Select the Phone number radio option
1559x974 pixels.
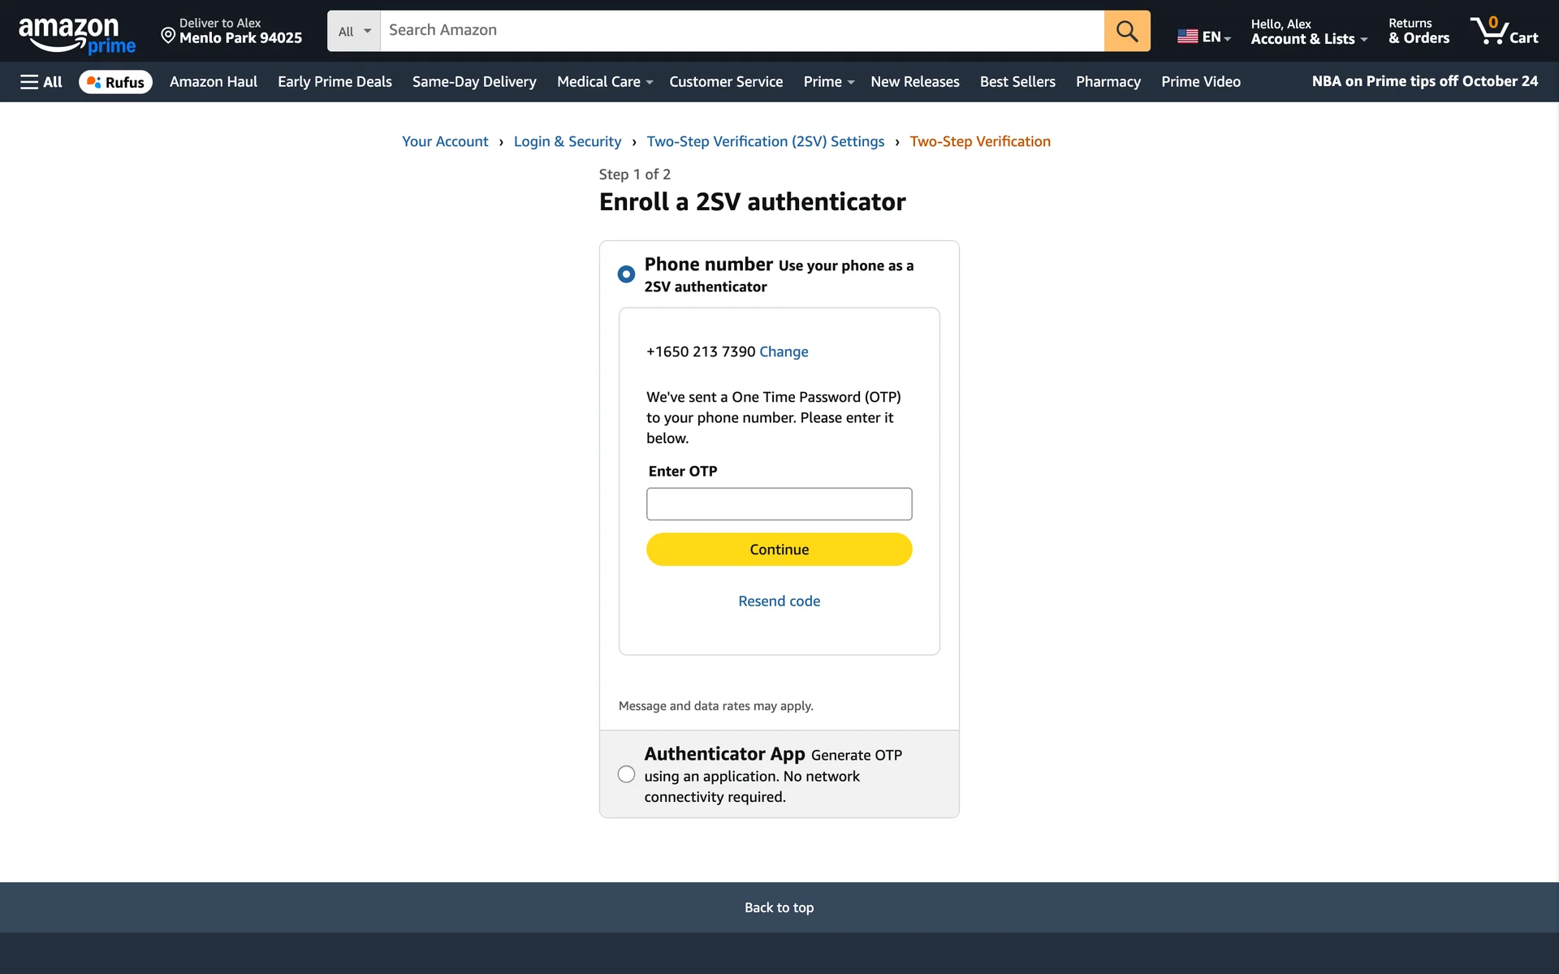(626, 274)
